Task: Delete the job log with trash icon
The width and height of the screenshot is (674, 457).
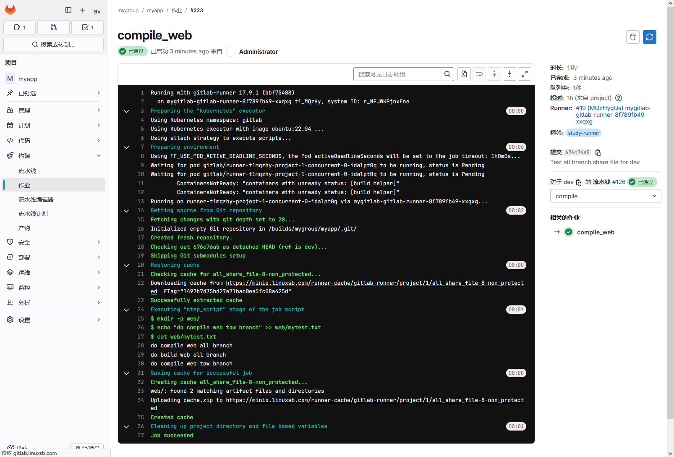Action: (x=633, y=37)
